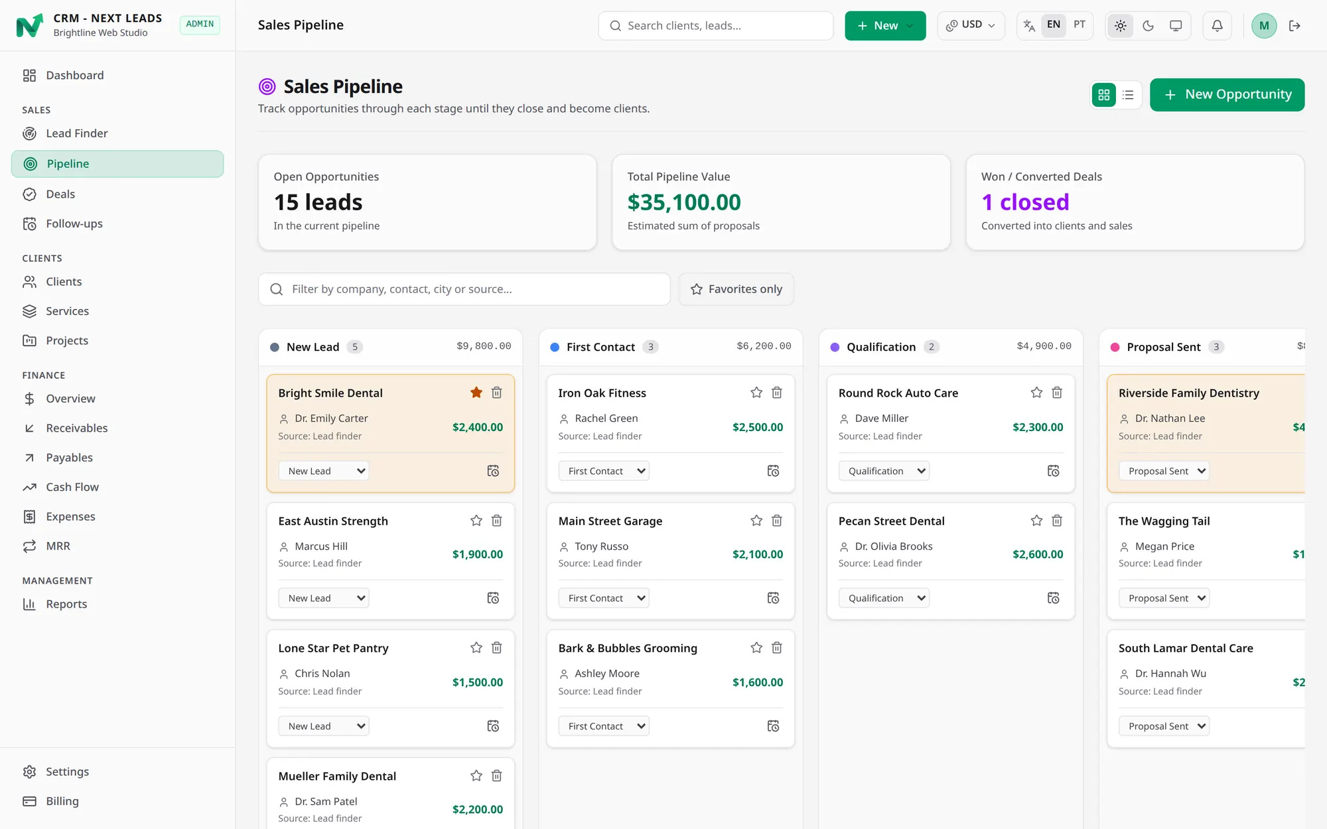Toggle Favorites only filter

pyautogui.click(x=736, y=289)
